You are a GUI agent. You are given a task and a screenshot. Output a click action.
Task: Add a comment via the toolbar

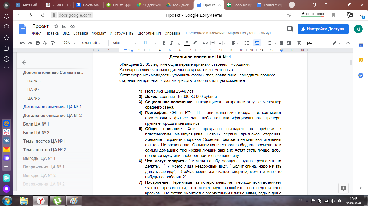click(213, 43)
